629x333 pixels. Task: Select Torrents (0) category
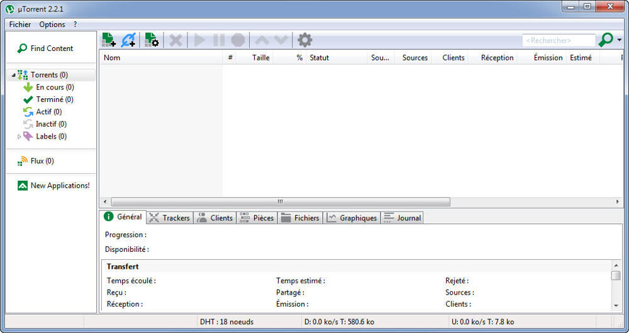[x=51, y=75]
